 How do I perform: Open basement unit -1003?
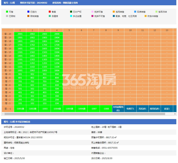tap(44, 109)
